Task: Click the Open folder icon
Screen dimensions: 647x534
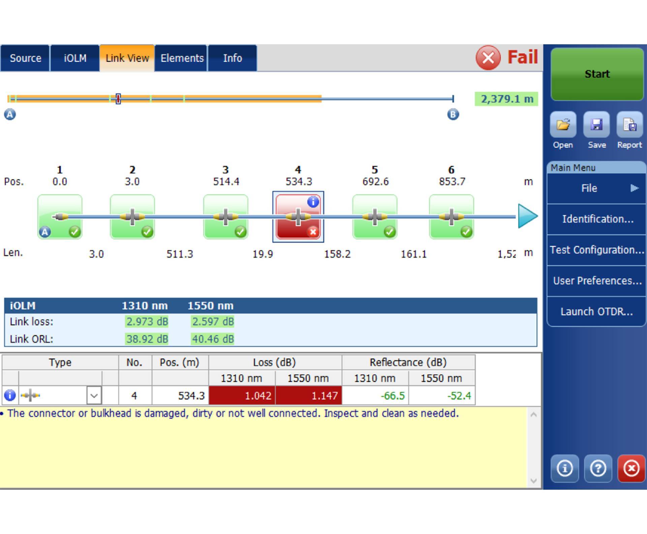Action: [563, 125]
